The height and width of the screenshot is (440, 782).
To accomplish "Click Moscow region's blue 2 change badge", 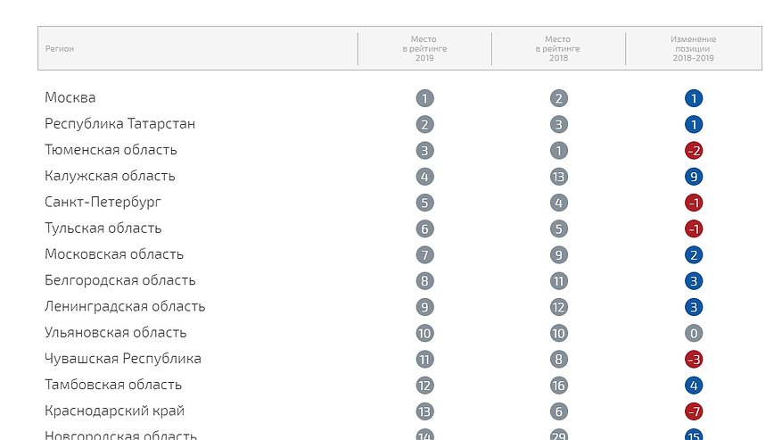I will click(694, 254).
